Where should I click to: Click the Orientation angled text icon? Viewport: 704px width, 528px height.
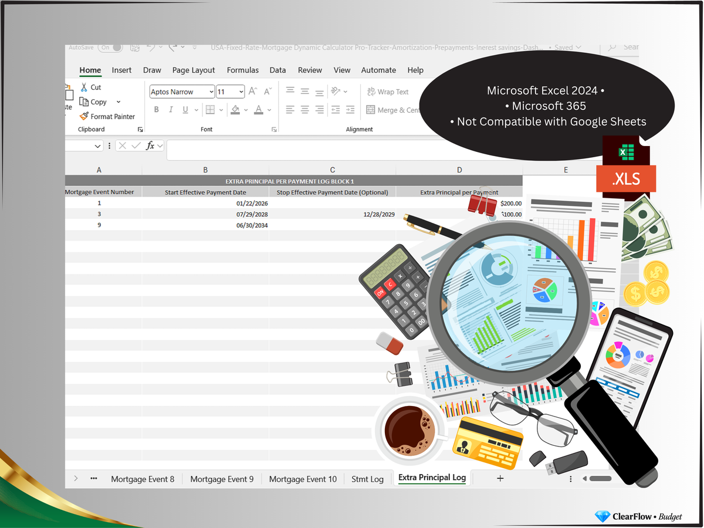(x=335, y=91)
